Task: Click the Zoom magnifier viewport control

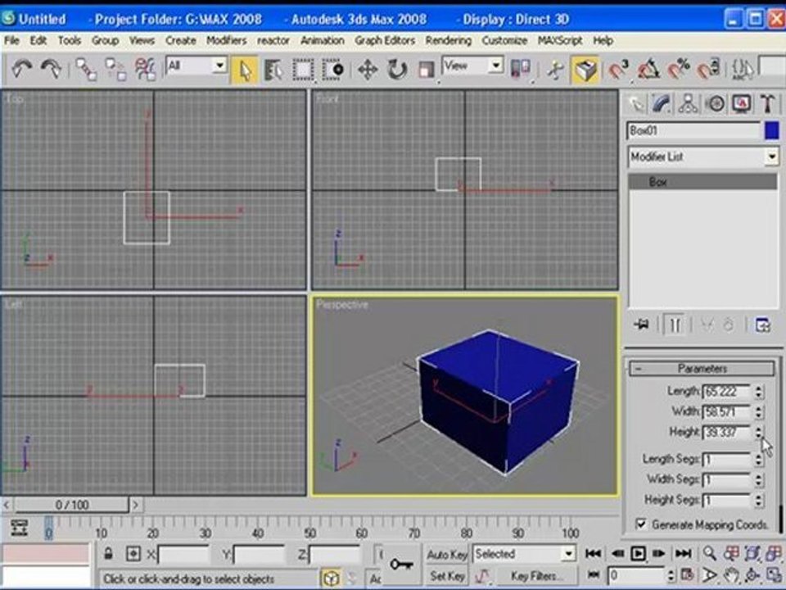Action: [x=709, y=554]
